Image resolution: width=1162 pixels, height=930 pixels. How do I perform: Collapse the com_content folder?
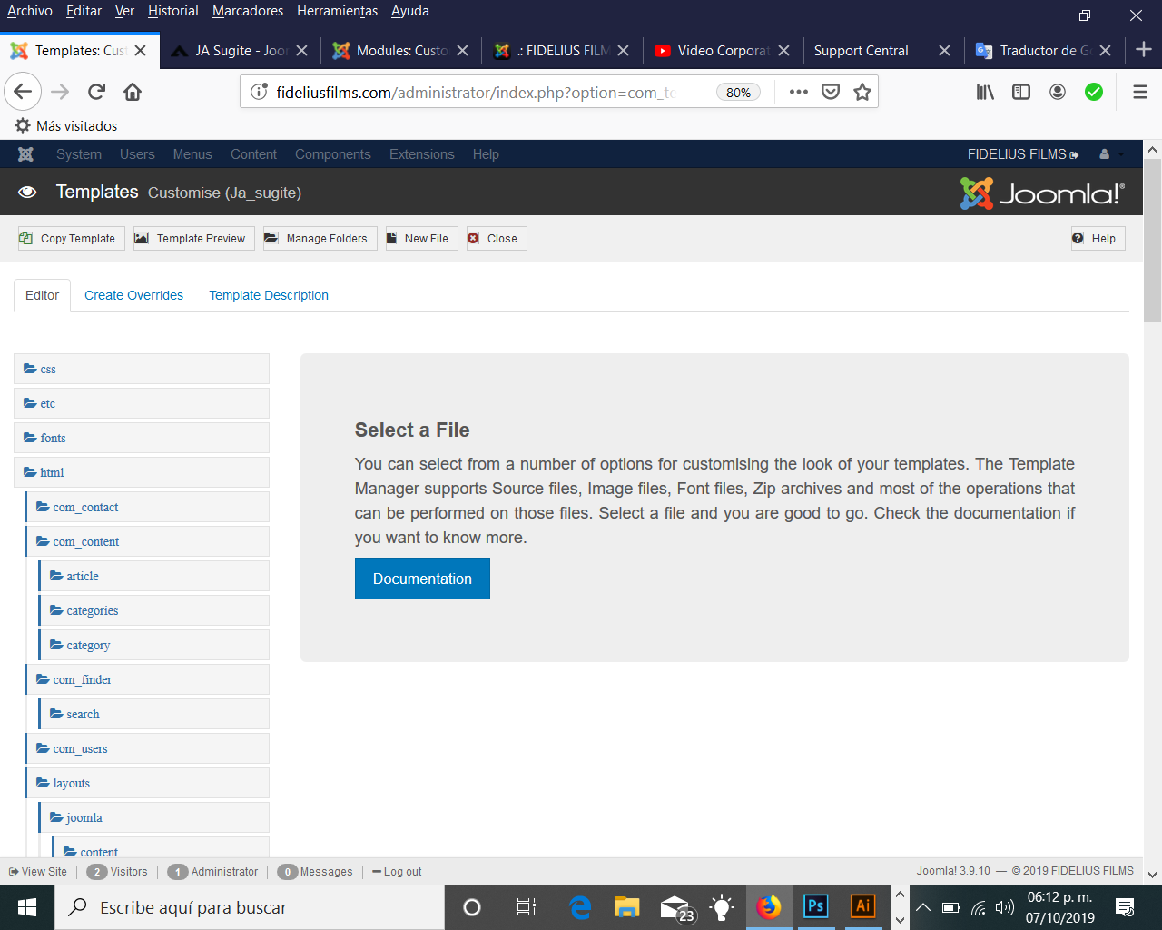(x=85, y=542)
